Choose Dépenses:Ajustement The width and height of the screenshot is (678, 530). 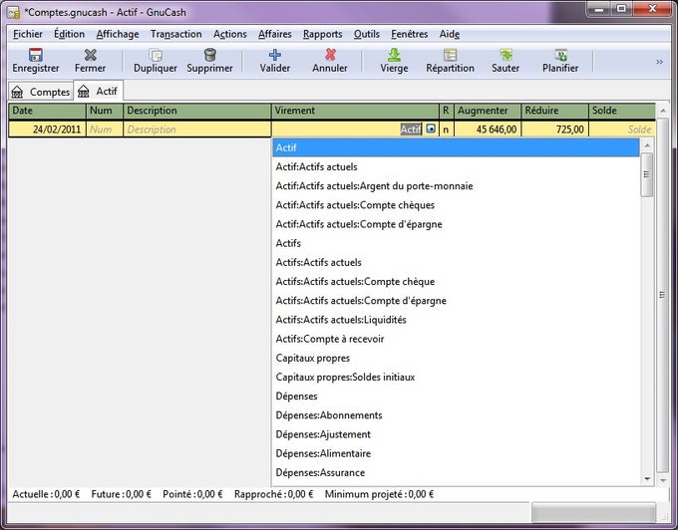pos(457,434)
